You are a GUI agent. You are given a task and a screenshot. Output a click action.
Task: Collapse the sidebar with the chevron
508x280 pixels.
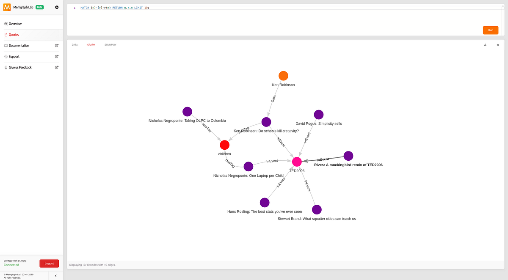point(55,275)
